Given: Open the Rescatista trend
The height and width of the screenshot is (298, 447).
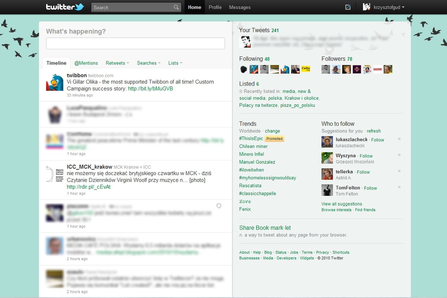Looking at the screenshot, I should (250, 186).
